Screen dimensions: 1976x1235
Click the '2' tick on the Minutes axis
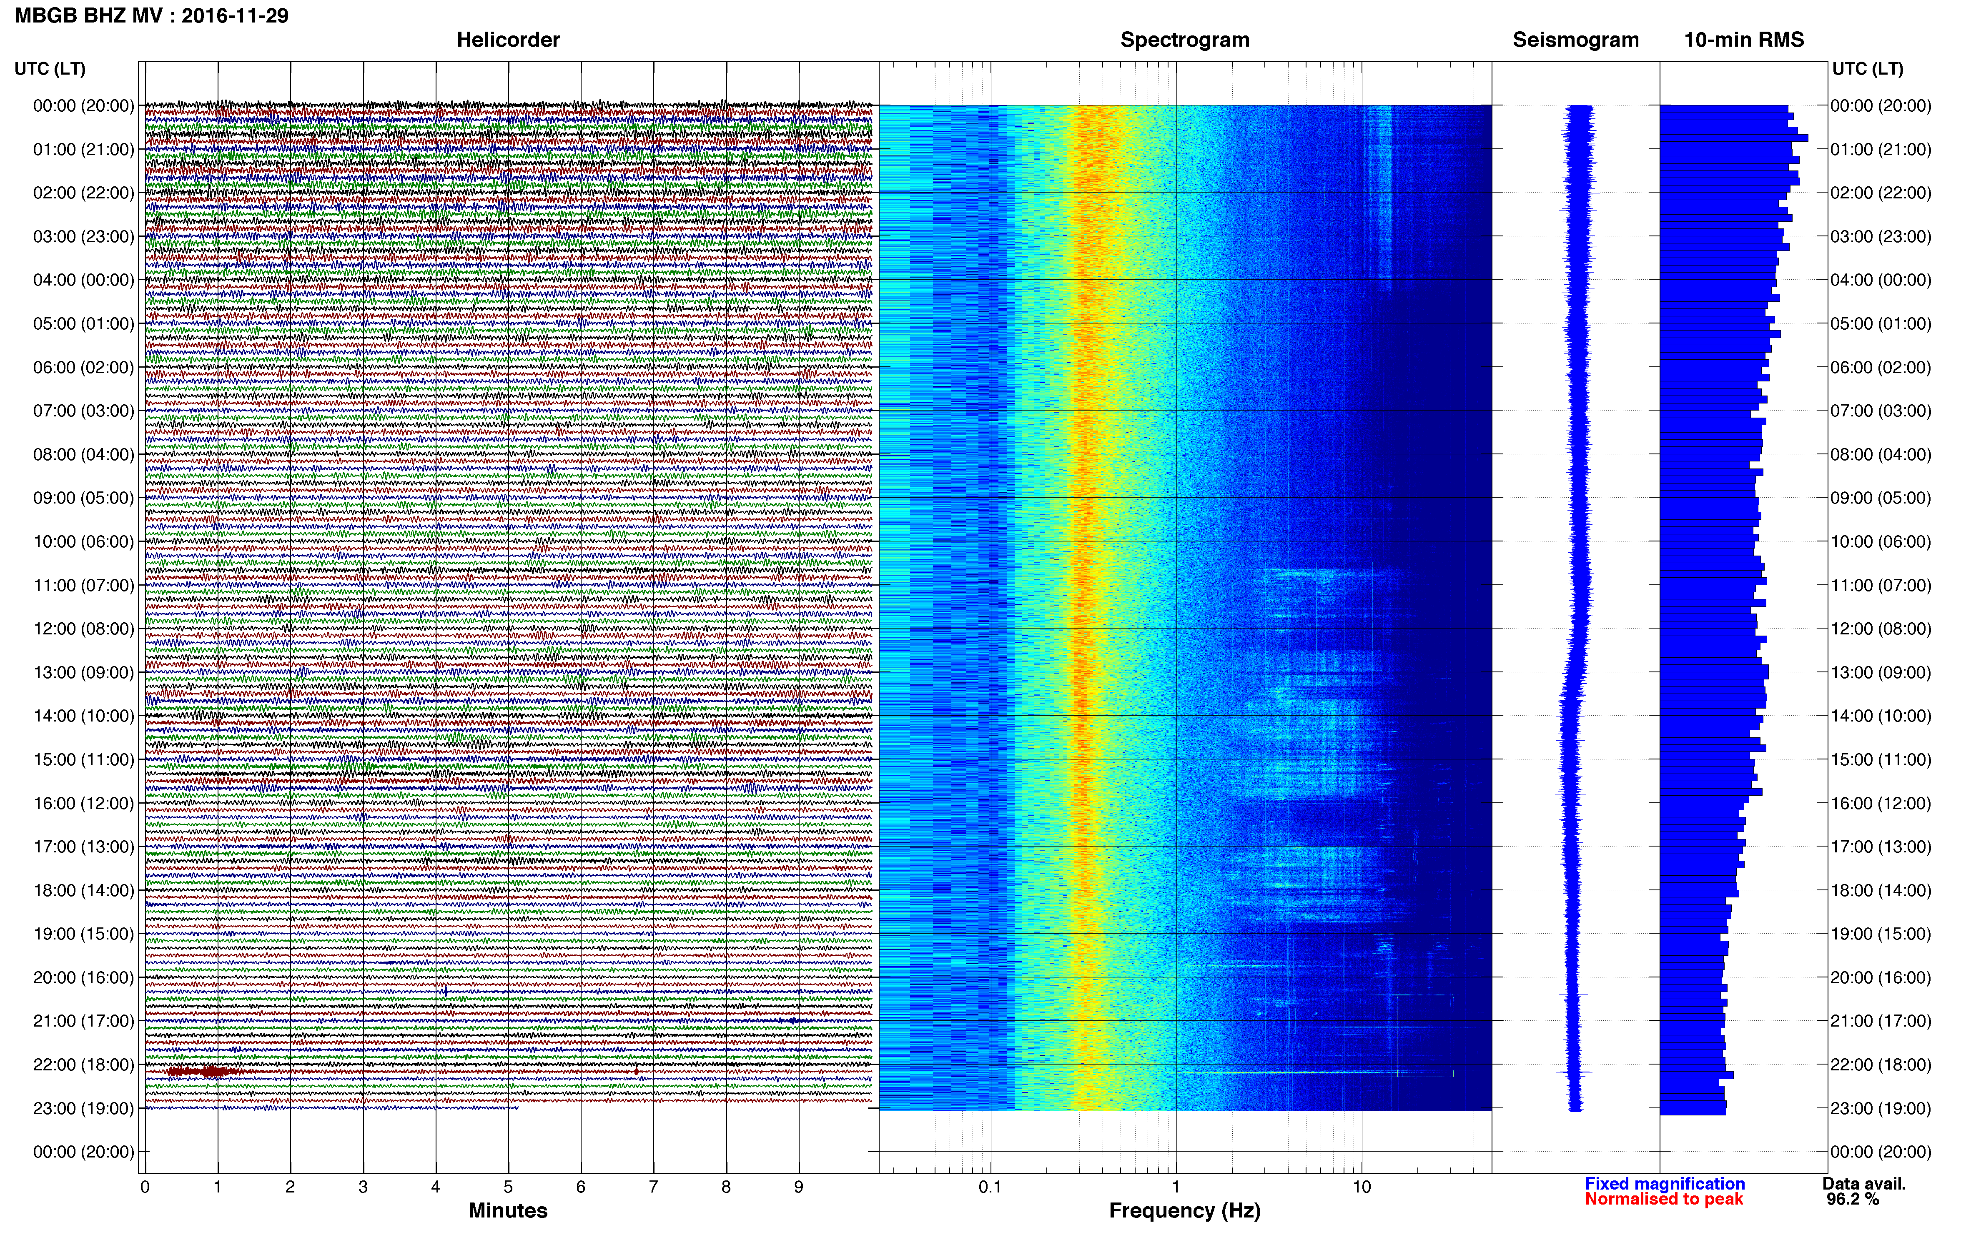pyautogui.click(x=290, y=1187)
